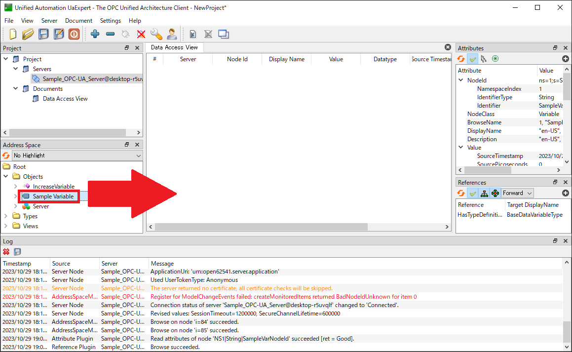Open the Server menu

pos(49,21)
